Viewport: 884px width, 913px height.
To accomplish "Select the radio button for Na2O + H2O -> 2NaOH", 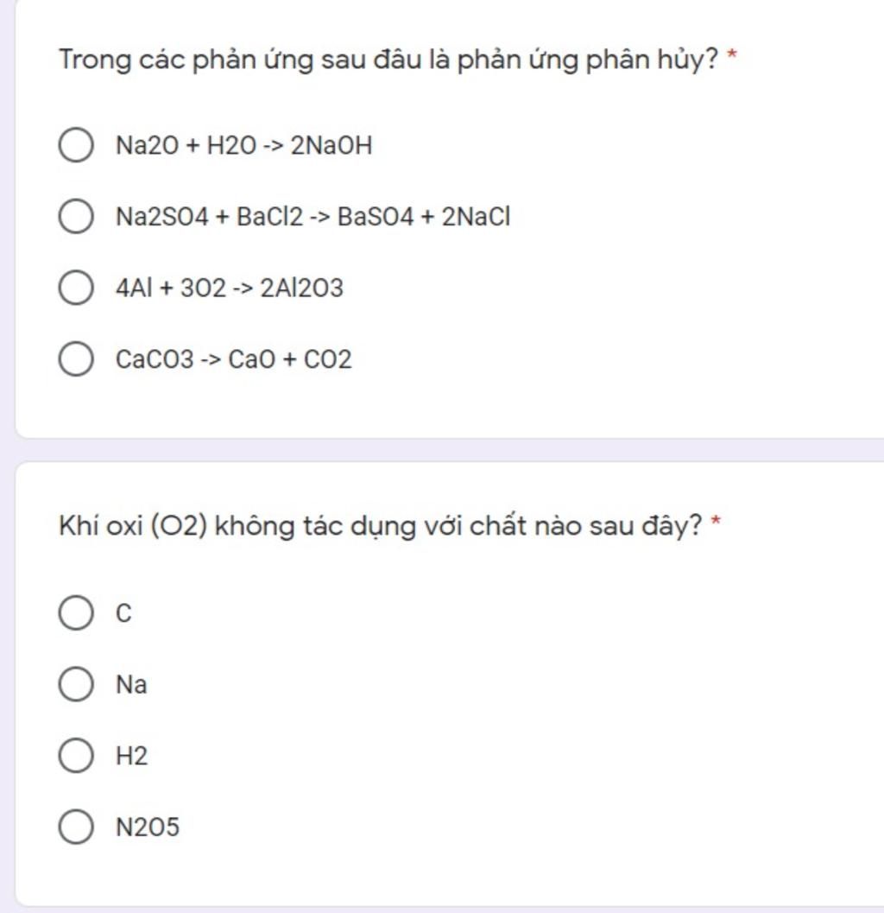I will (76, 145).
